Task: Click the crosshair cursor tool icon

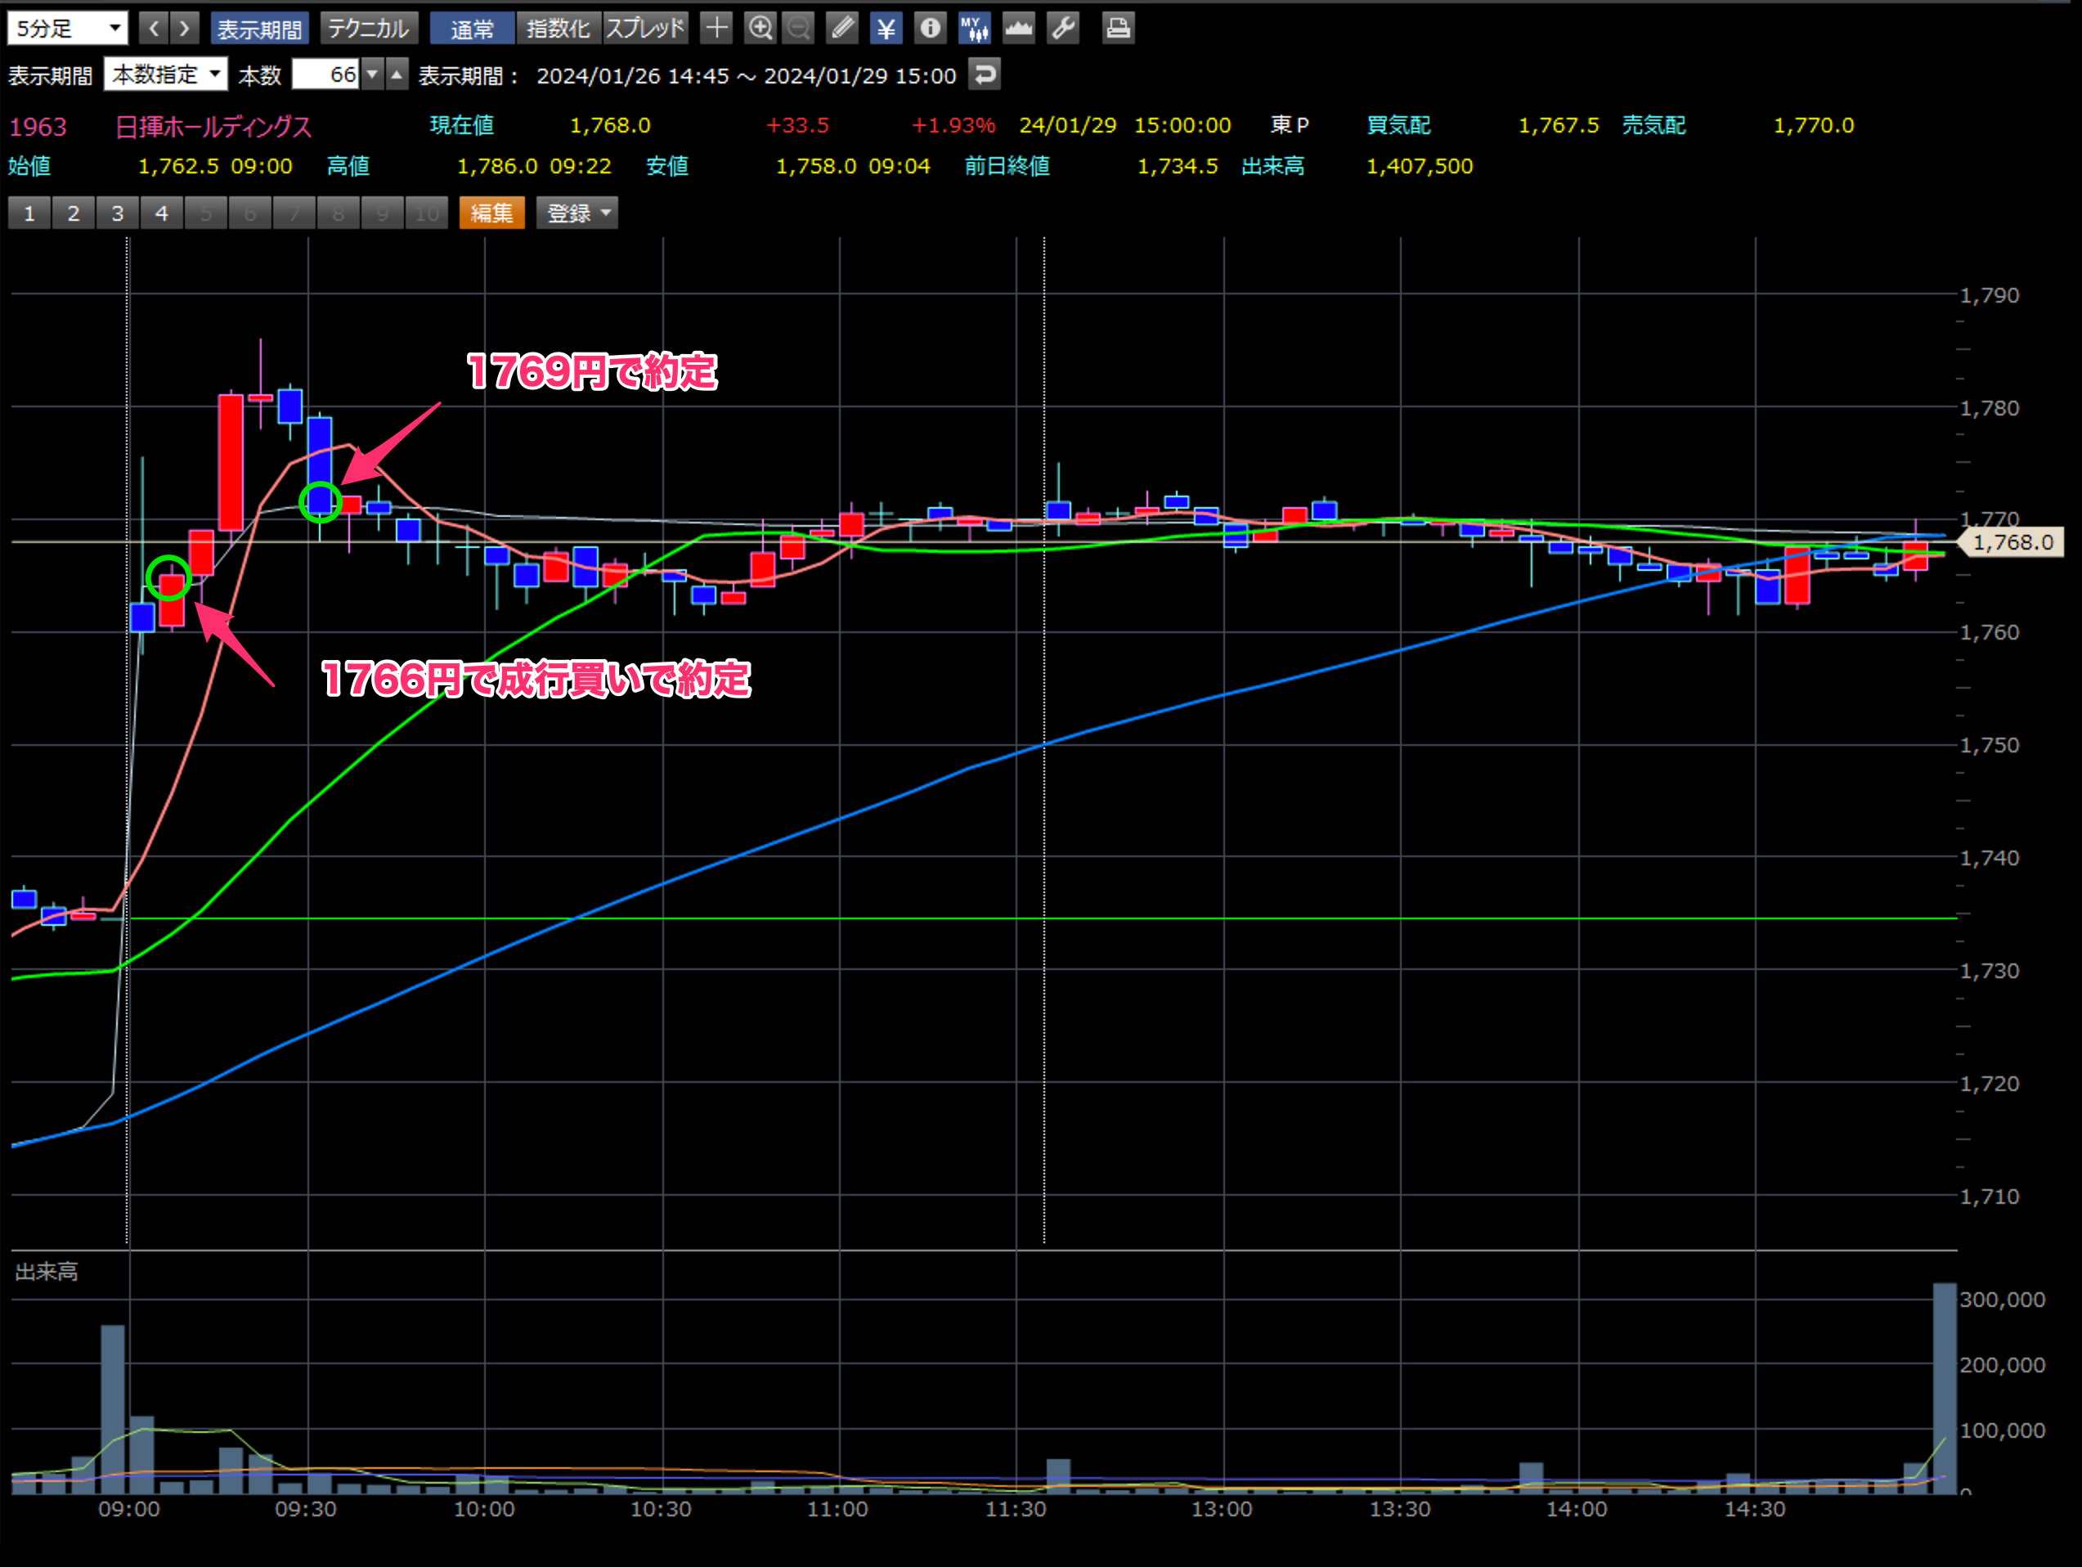Action: (x=716, y=29)
